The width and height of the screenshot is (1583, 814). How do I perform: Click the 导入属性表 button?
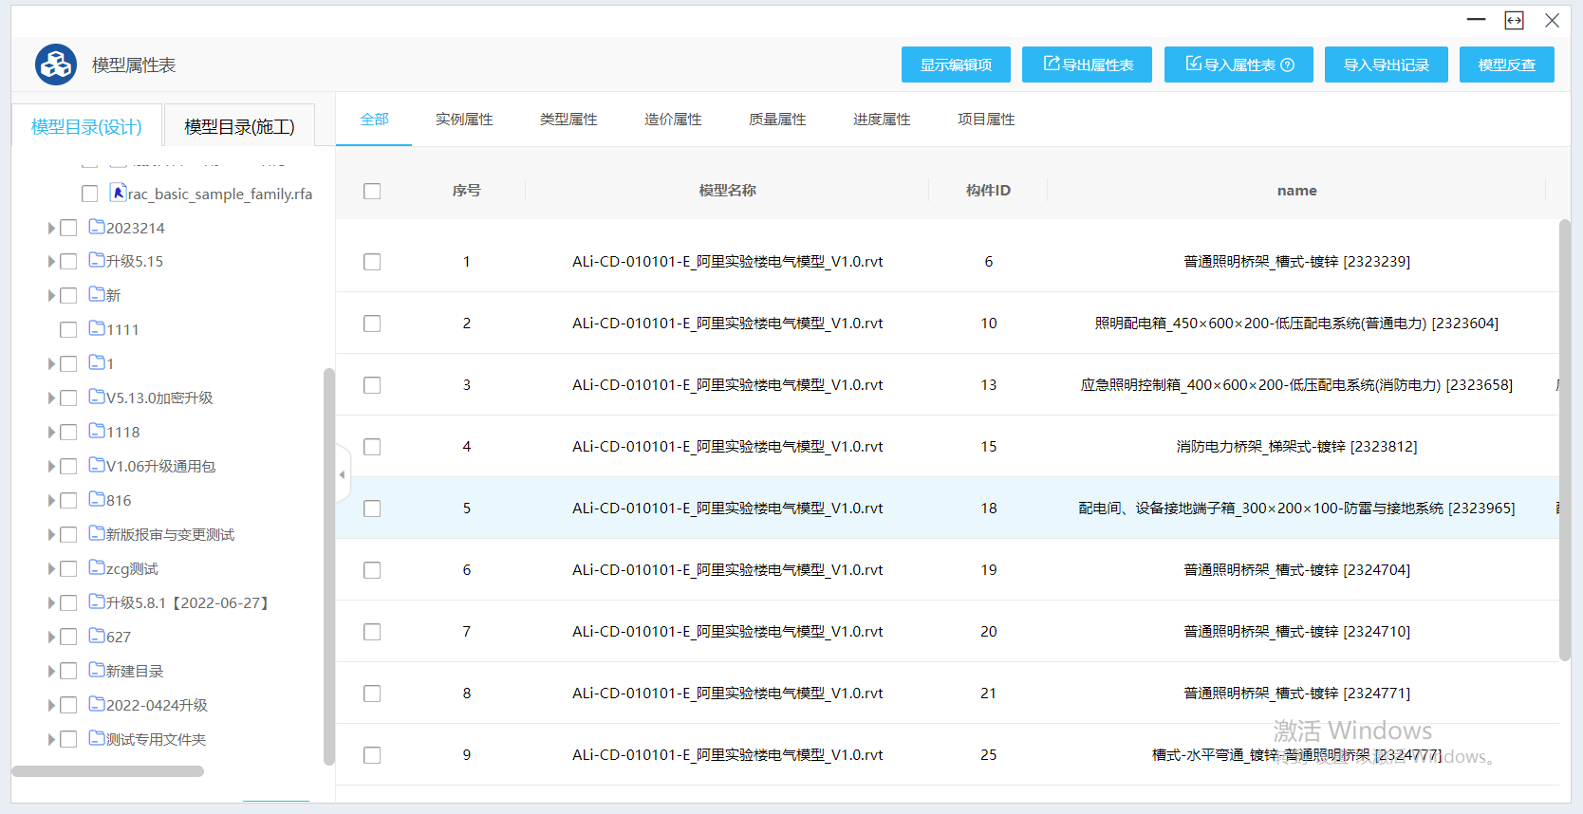point(1238,65)
